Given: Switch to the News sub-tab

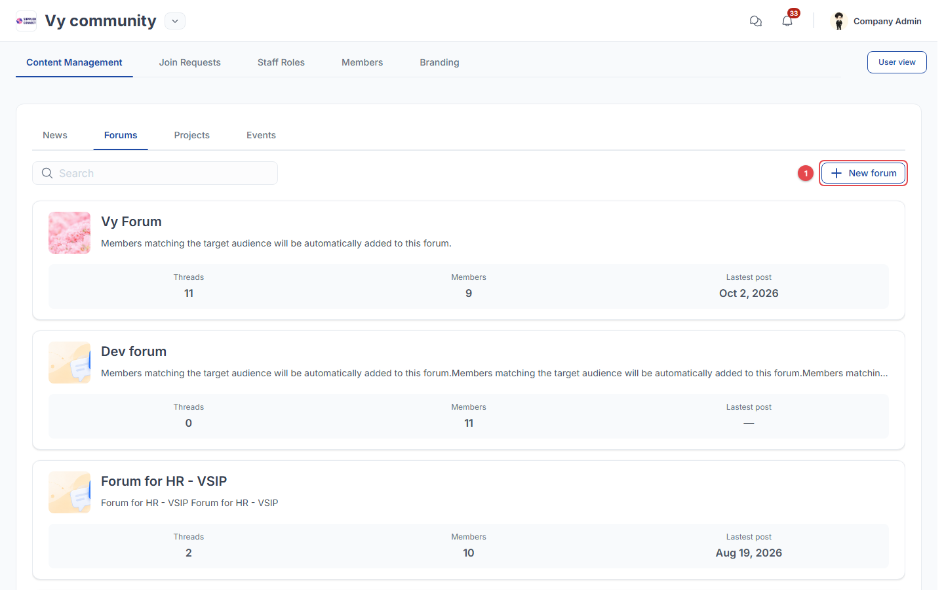Looking at the screenshot, I should 55,135.
